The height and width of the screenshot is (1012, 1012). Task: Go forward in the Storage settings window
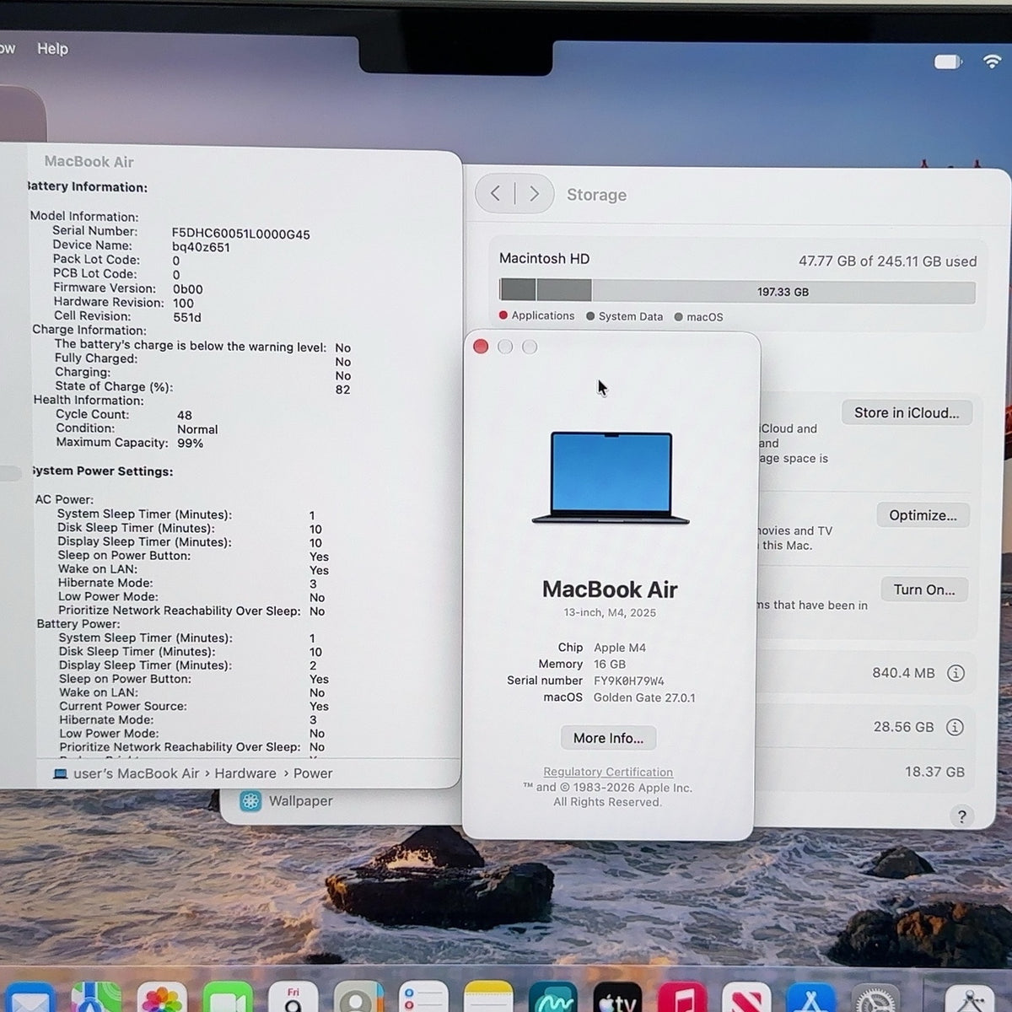click(534, 194)
